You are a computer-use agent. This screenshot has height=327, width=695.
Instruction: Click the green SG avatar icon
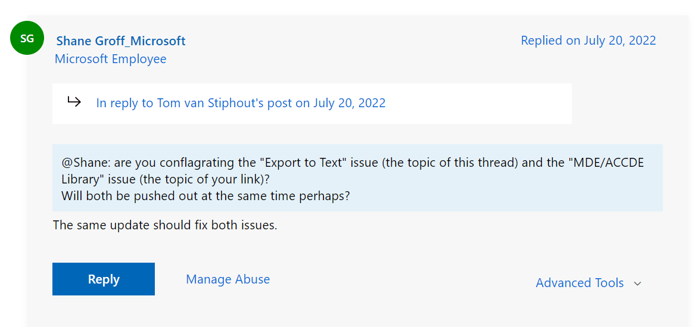[27, 38]
